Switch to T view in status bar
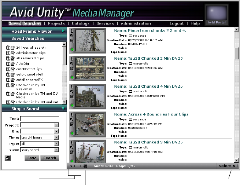Screen dimensions: 240x185 click(x=80, y=166)
